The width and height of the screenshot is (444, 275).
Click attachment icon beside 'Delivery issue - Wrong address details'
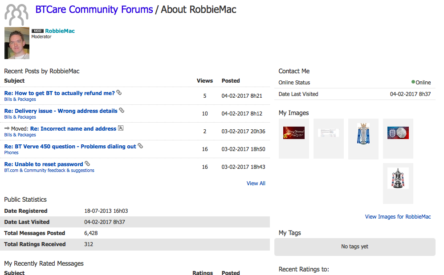coord(122,110)
